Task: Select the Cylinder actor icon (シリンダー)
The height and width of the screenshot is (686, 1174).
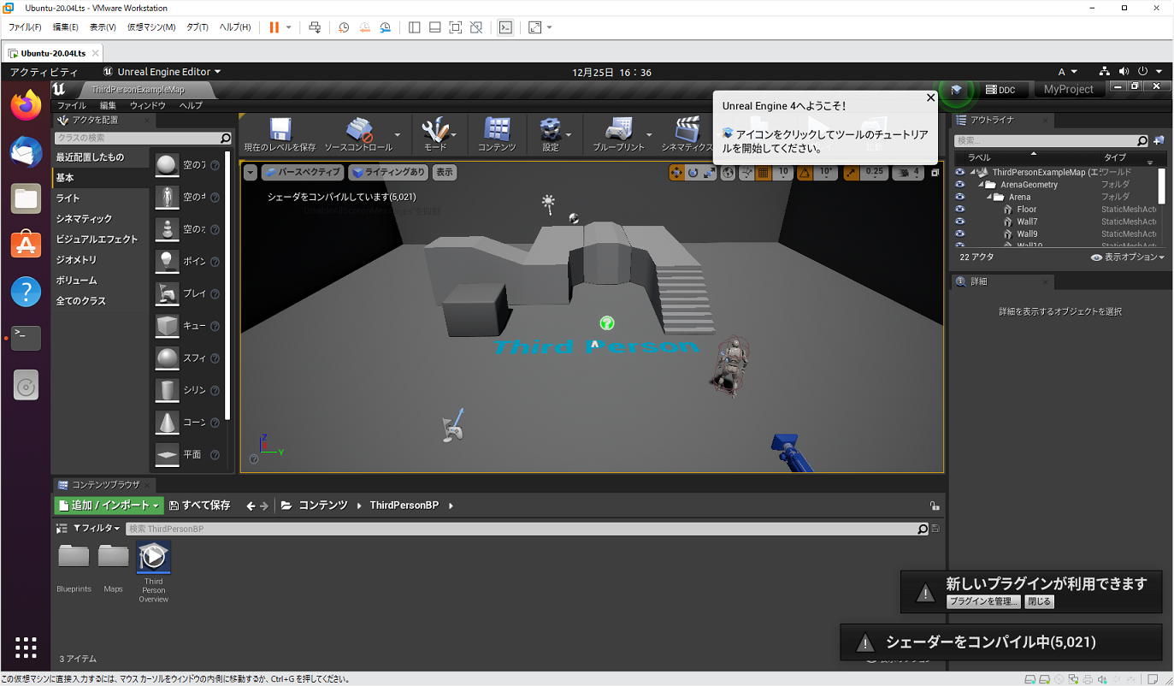Action: tap(167, 390)
